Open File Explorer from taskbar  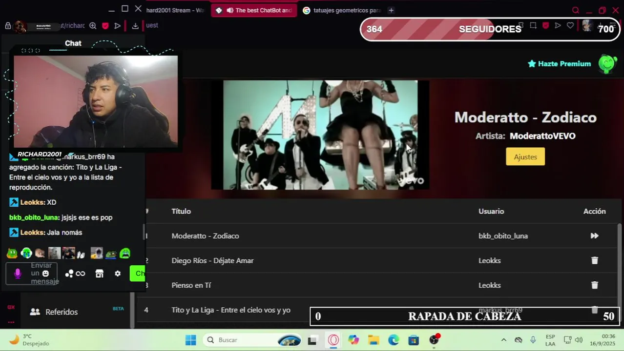[x=374, y=340]
